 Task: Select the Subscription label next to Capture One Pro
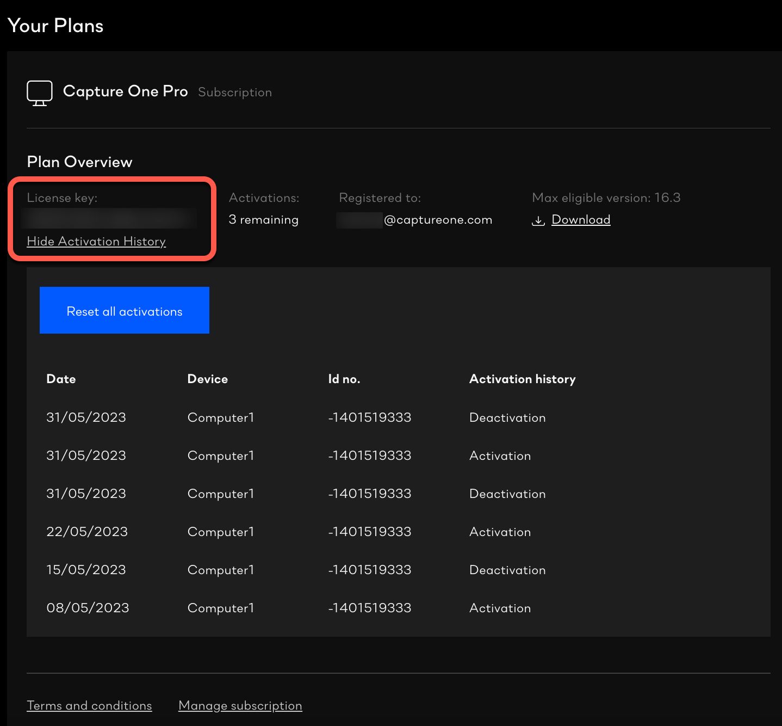(x=235, y=92)
